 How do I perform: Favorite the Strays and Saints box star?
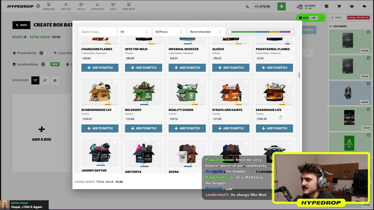(x=246, y=82)
